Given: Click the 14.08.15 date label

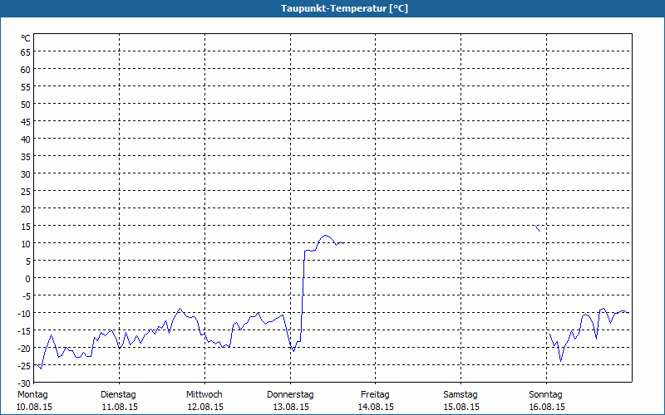Looking at the screenshot, I should click(x=376, y=407).
